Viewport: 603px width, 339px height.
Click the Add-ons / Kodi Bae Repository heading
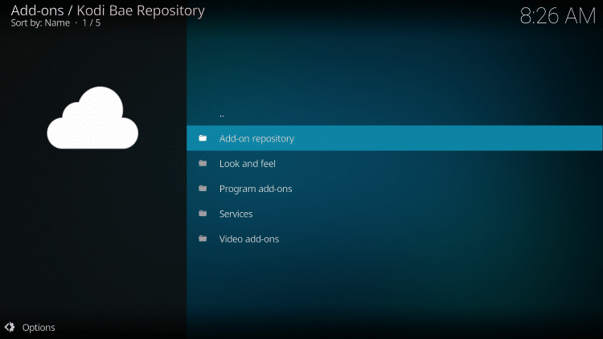pos(108,10)
